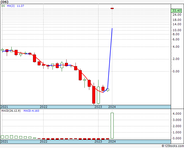The width and height of the screenshot is (184, 148).
Task: Click the 0.00 price axis label
Action: click(x=176, y=71)
